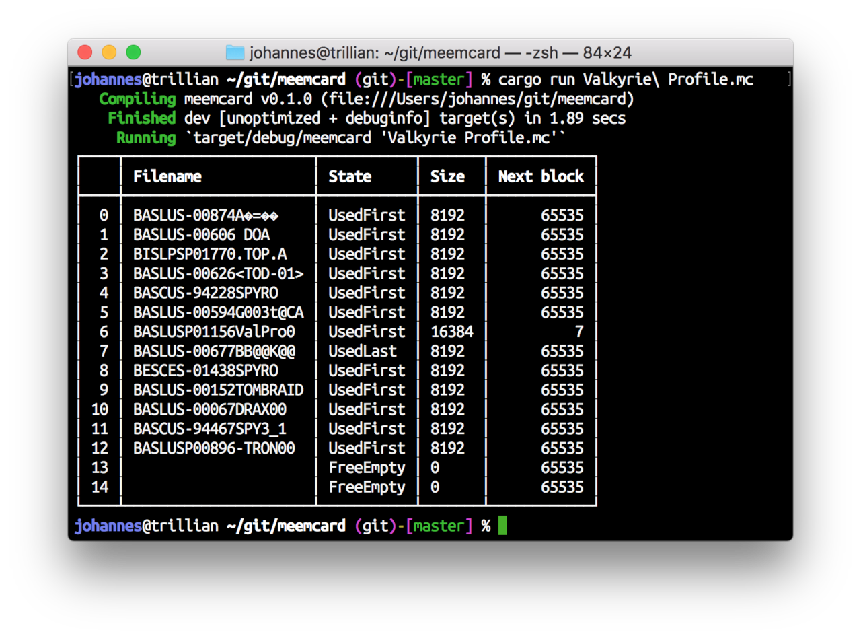Click the FreeEmpty state in row 13
The height and width of the screenshot is (638, 861).
pos(367,468)
